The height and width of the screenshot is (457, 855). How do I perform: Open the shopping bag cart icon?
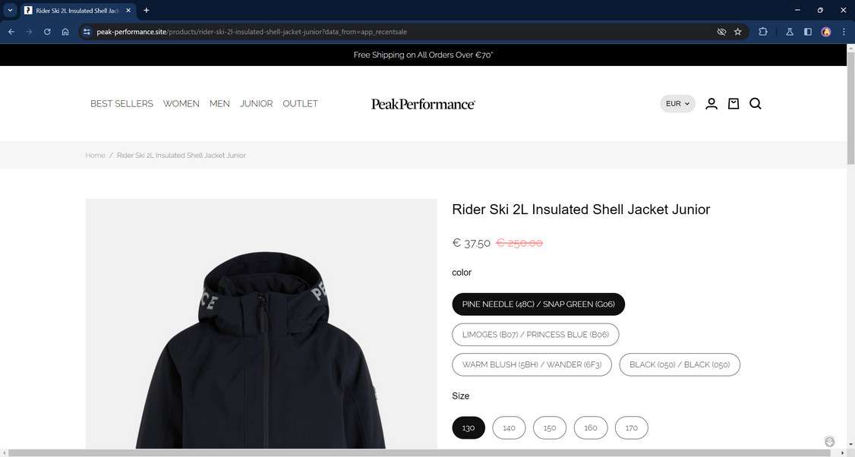pyautogui.click(x=734, y=103)
